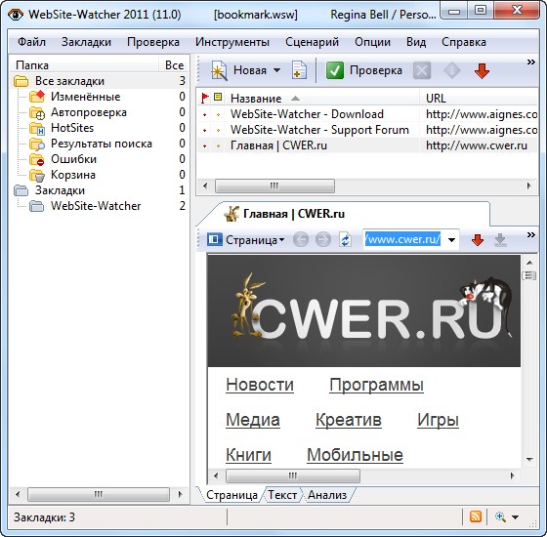Image resolution: width=547 pixels, height=537 pixels.
Task: Open the Инструменты menu
Action: (x=232, y=42)
